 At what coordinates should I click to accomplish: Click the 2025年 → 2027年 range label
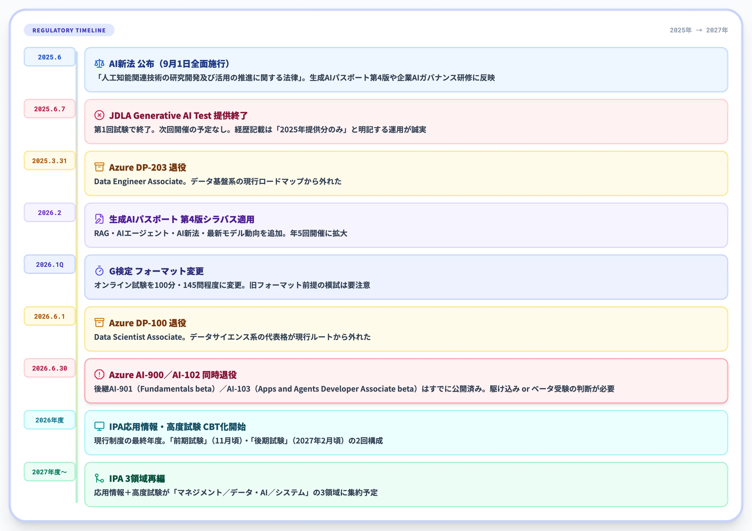coord(699,30)
